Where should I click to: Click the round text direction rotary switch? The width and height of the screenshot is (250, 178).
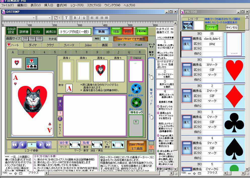[x=60, y=119]
